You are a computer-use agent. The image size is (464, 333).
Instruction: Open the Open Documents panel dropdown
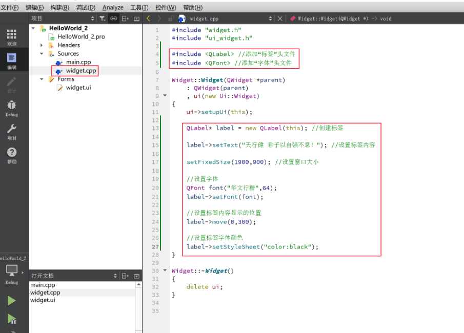pyautogui.click(x=115, y=276)
